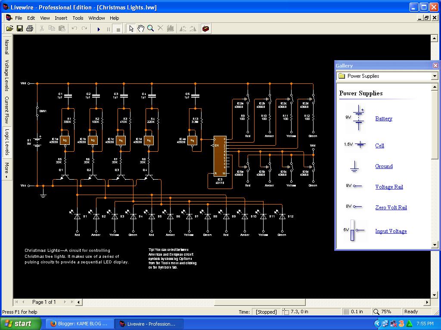Select the pointer selection tool

coord(131,28)
